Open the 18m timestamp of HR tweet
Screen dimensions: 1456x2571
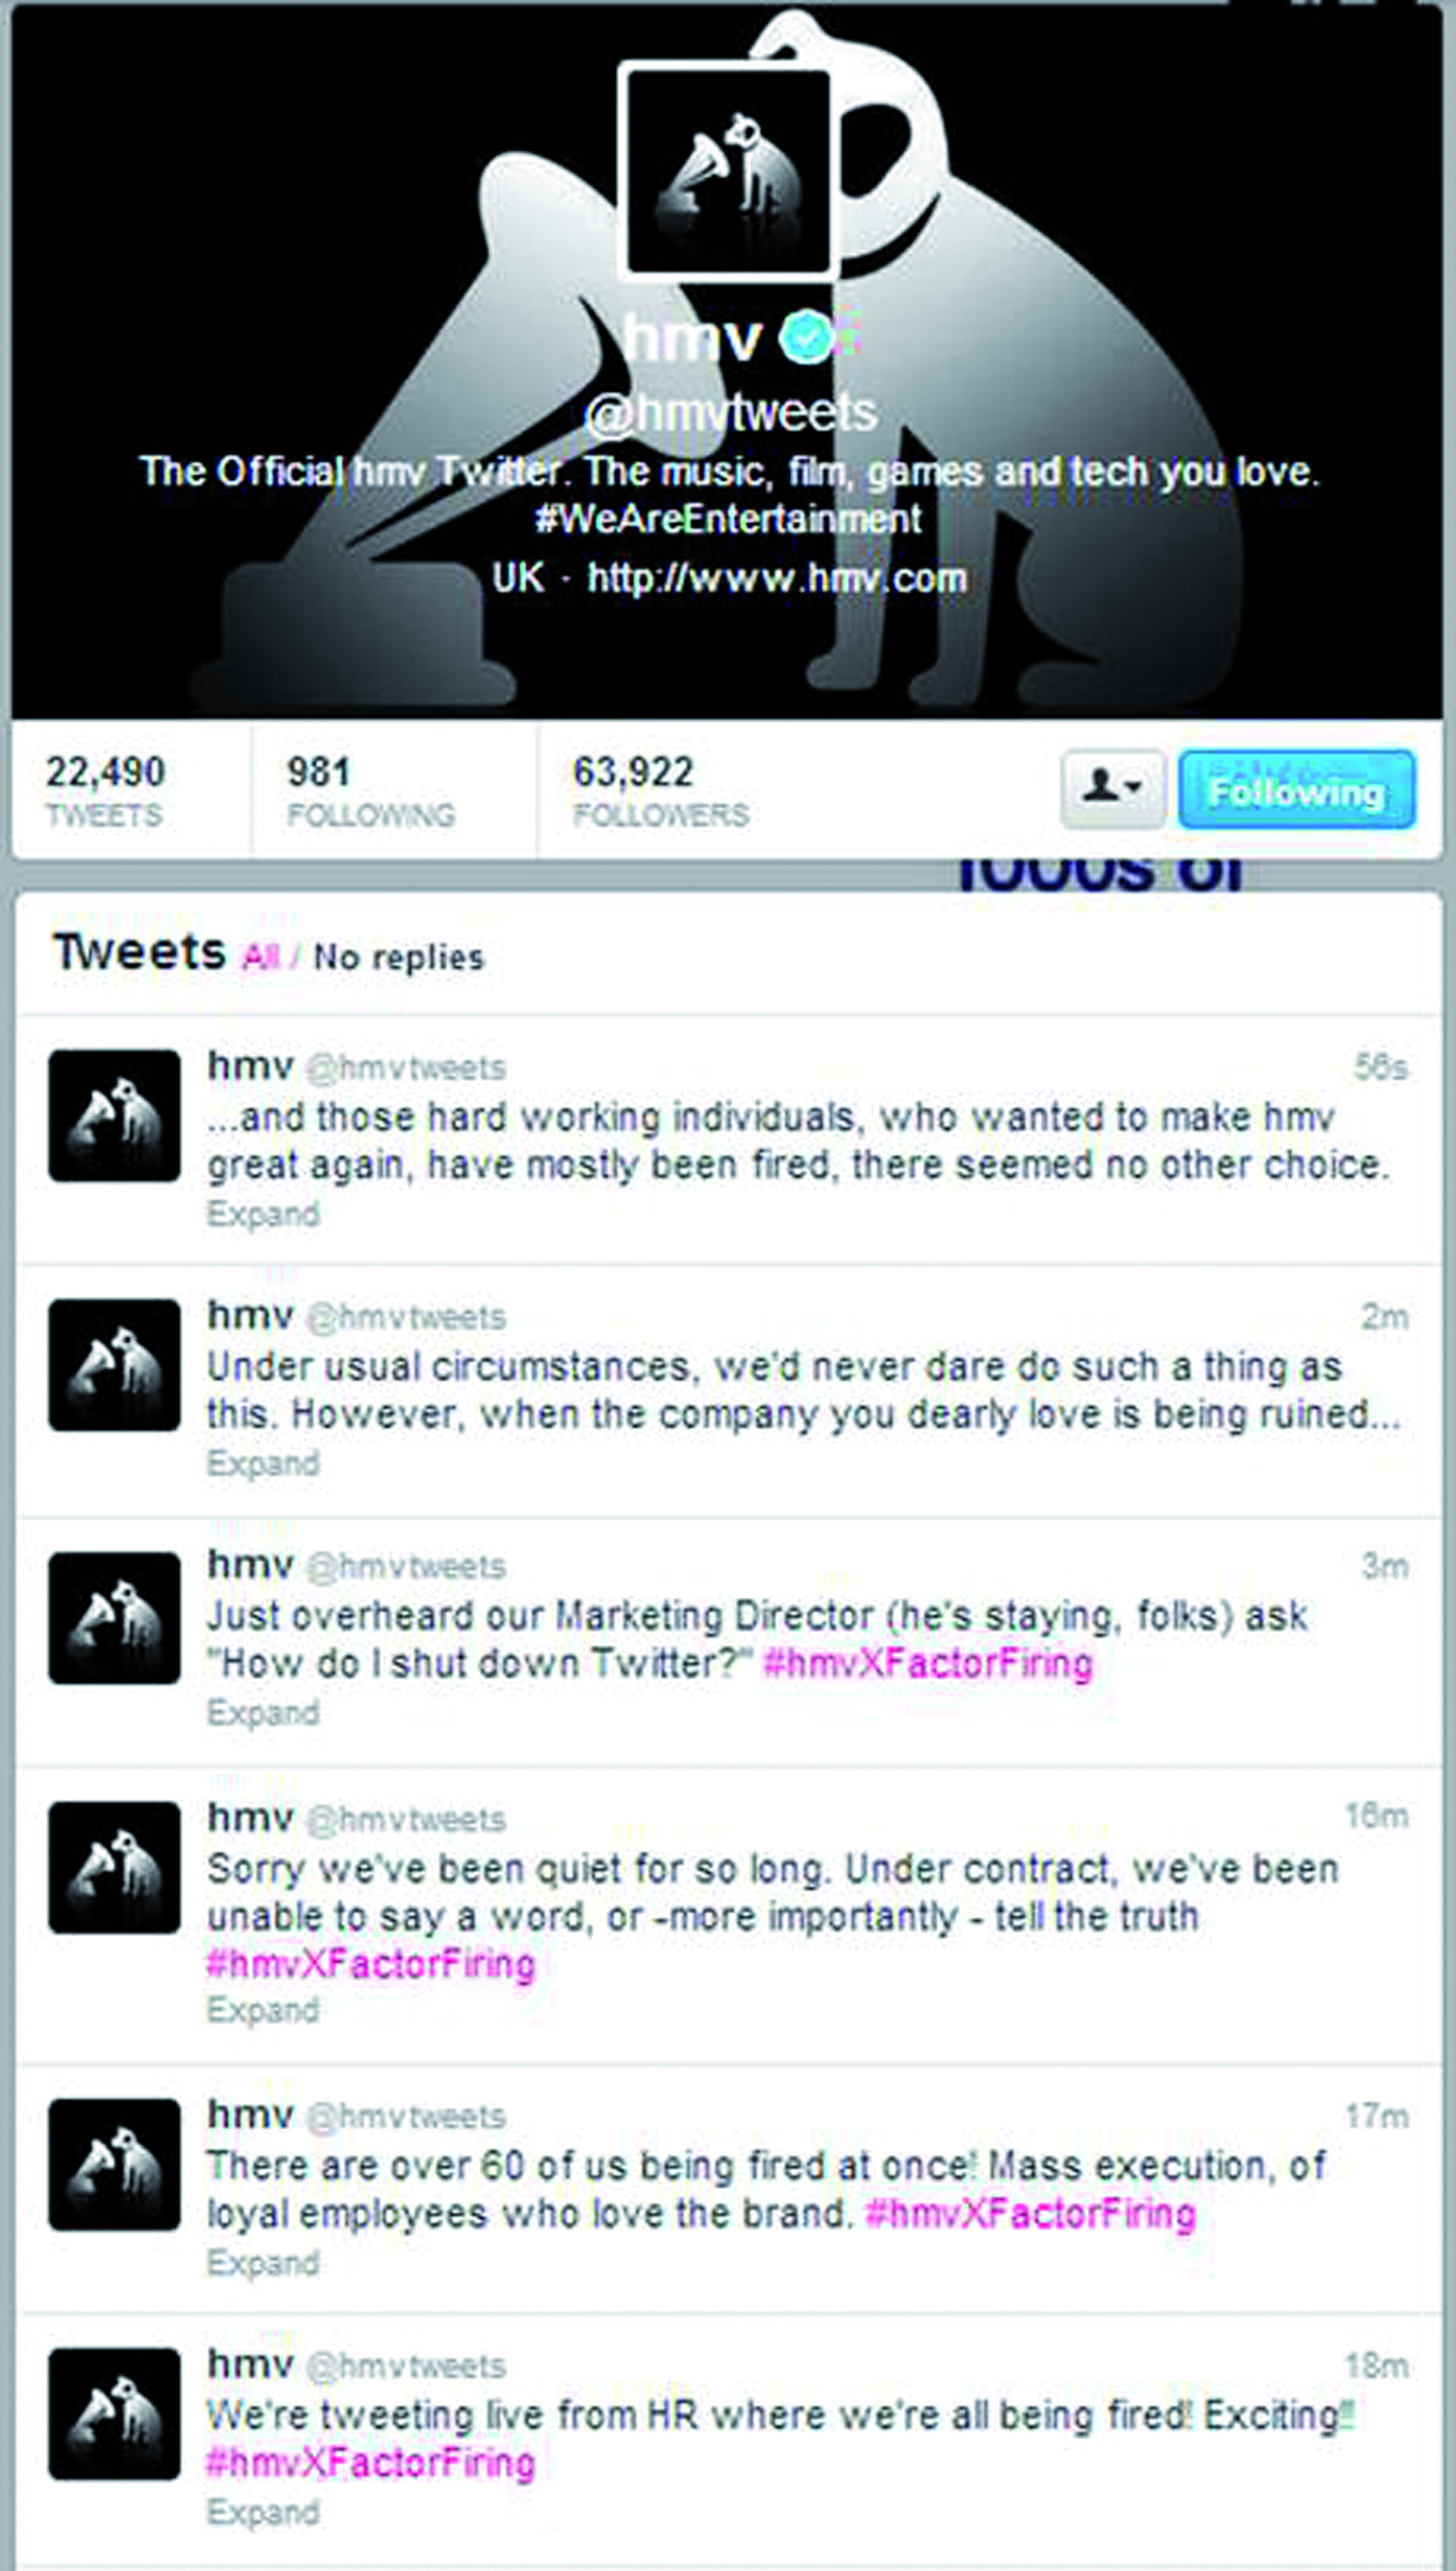(1377, 2366)
